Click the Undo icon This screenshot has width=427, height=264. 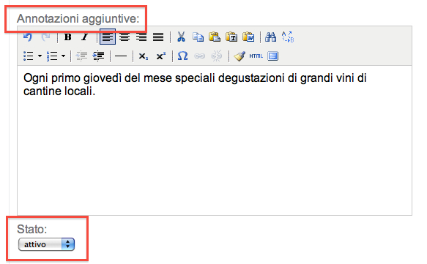pyautogui.click(x=28, y=37)
